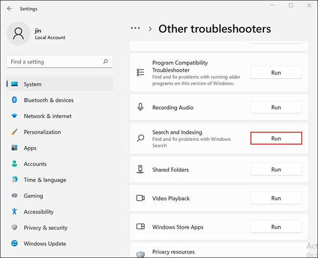The width and height of the screenshot is (318, 258).
Task: Click the Recording Audio microphone icon
Action: 140,107
